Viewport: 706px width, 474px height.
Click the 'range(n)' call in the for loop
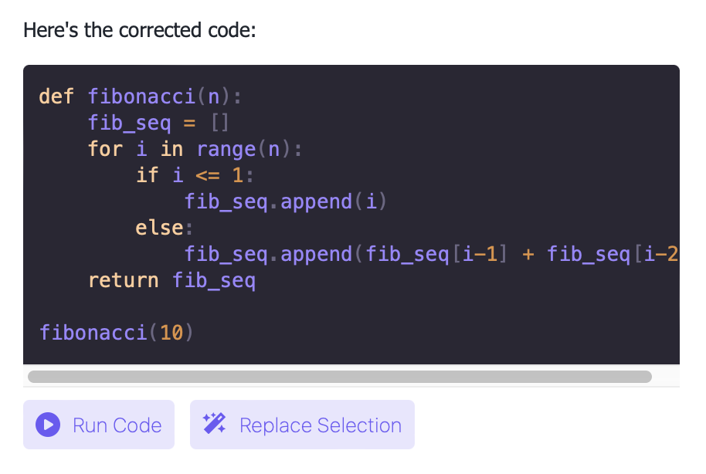click(x=243, y=149)
